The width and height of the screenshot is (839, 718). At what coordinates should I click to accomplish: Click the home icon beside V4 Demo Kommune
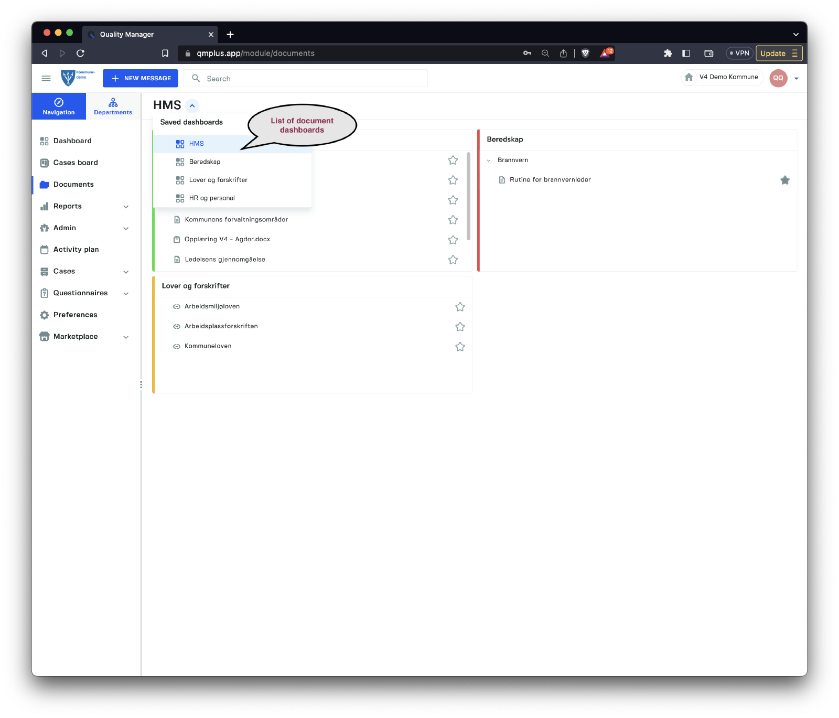[x=689, y=77]
